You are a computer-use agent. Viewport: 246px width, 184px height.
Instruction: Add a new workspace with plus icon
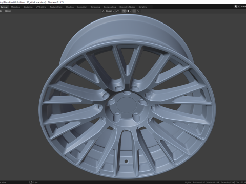point(151,7)
